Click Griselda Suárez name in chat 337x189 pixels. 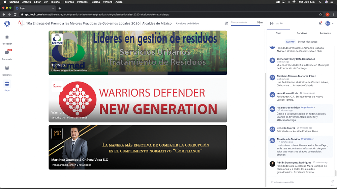[x=286, y=128]
